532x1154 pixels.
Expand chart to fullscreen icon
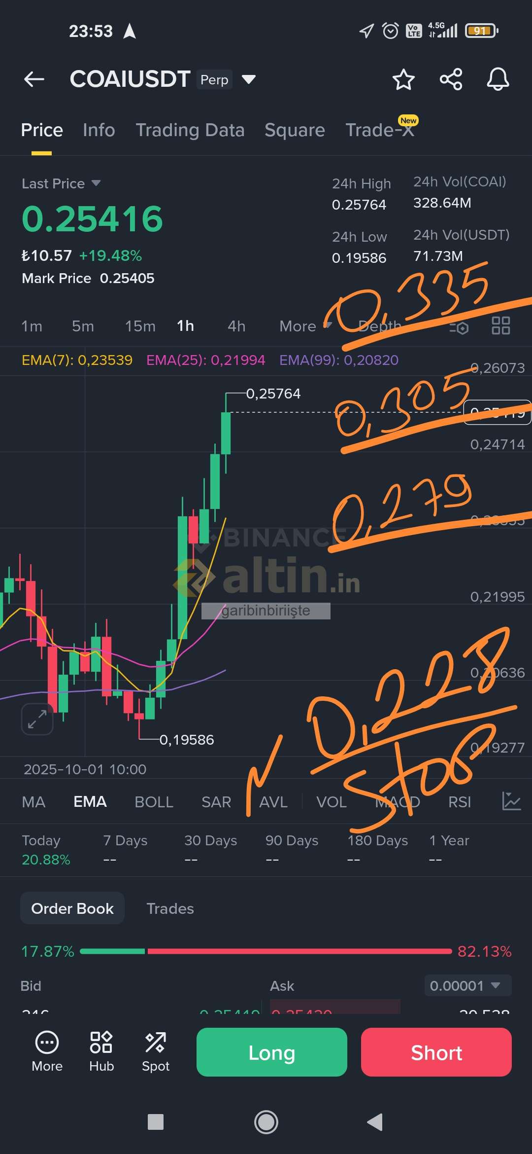pyautogui.click(x=37, y=719)
